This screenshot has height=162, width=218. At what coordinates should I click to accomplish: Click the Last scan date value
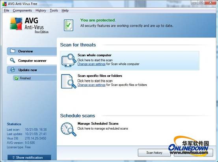pos(36,130)
